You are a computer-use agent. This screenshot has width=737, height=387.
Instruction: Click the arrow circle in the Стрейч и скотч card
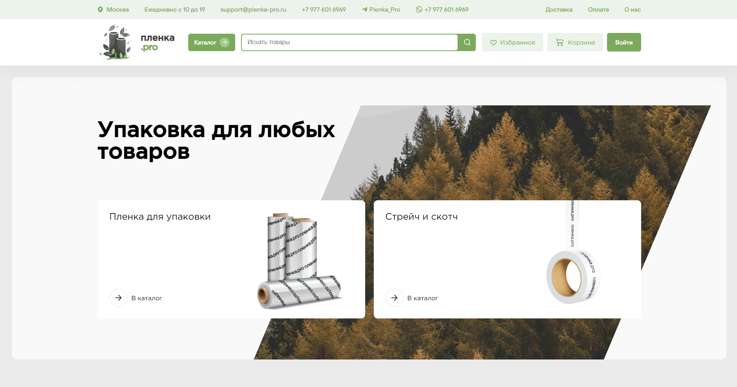coord(394,298)
